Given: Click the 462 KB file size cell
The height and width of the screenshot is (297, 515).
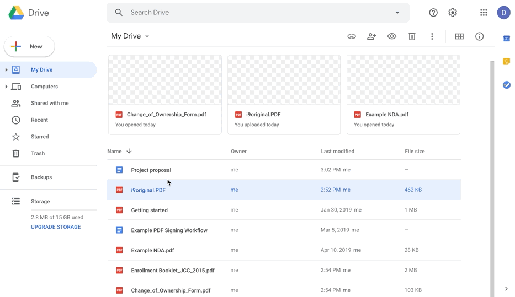Looking at the screenshot, I should point(413,190).
